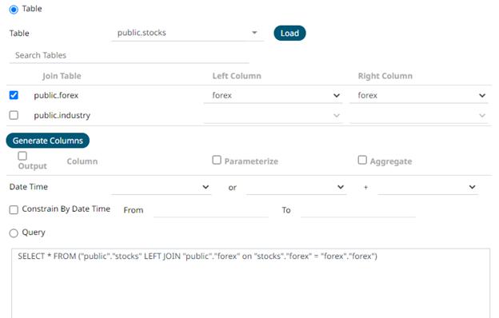Screen dimensions: 499x318
Task: Uncheck the public.forex join table checkbox
Action: point(14,95)
